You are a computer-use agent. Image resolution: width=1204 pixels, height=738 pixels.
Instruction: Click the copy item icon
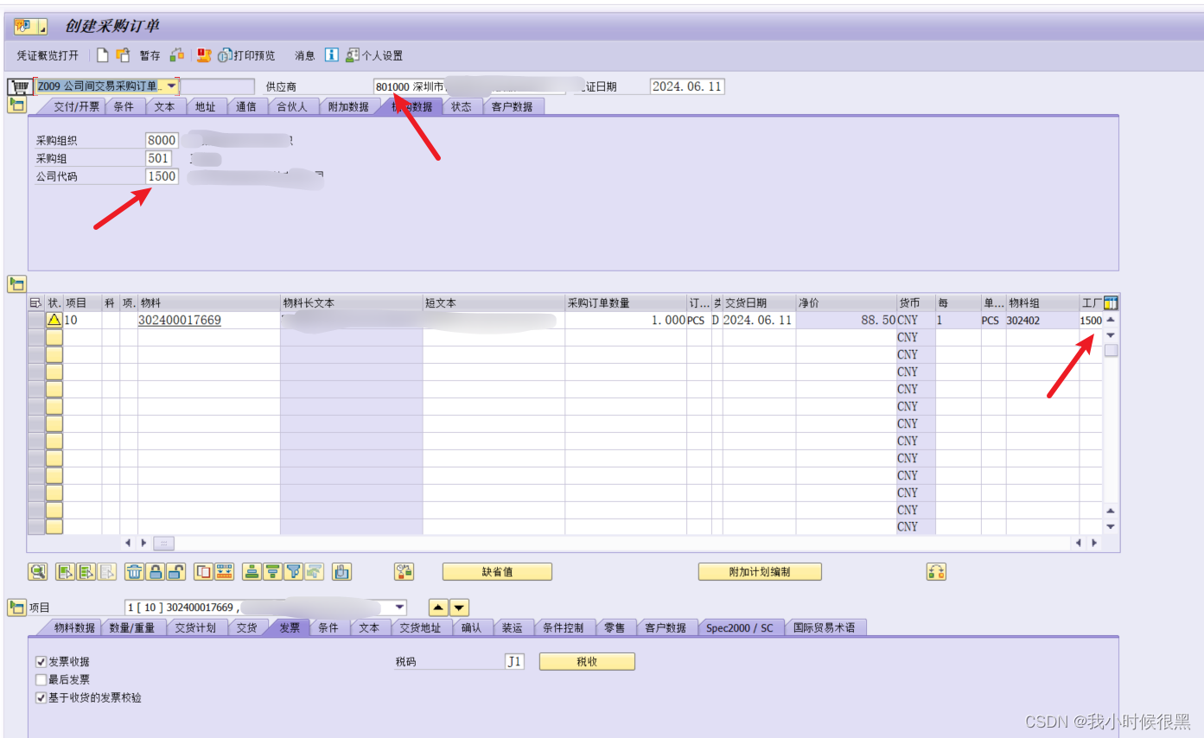[x=204, y=571]
